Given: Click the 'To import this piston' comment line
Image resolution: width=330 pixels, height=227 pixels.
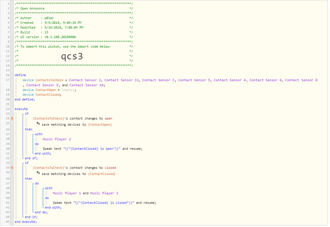Looking at the screenshot, I should coord(74,46).
